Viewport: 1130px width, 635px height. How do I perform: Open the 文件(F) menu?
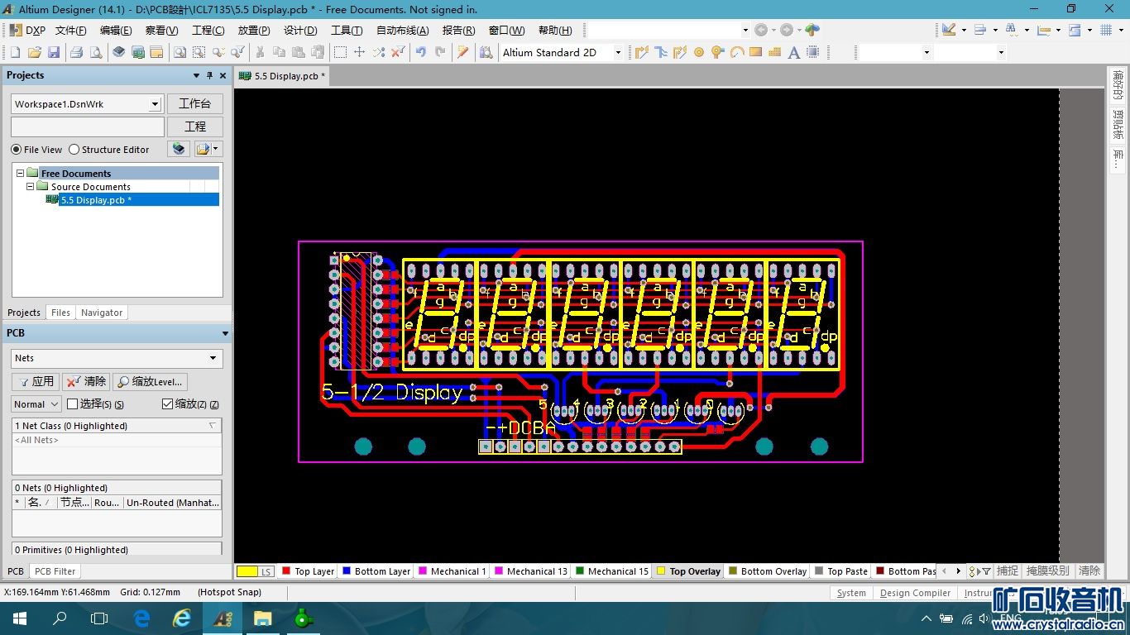coord(70,31)
